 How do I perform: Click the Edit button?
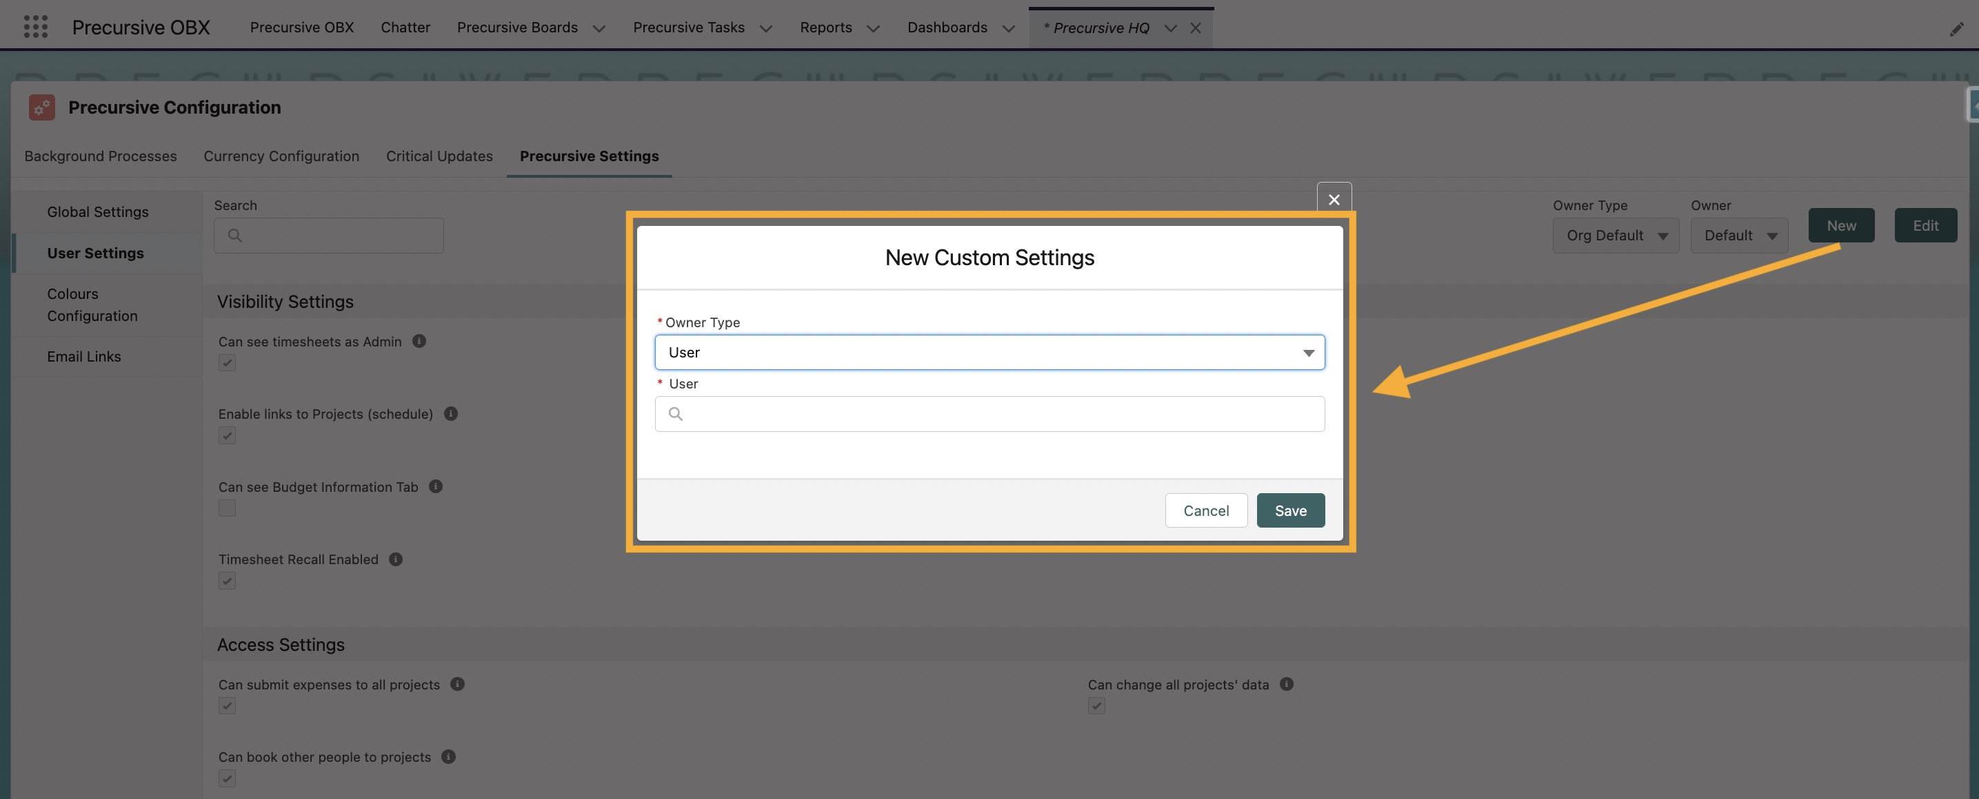tap(1926, 226)
